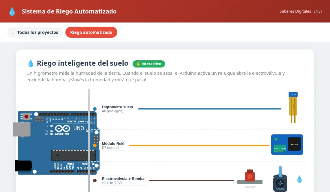Click the BOMBA water pump
The width and height of the screenshot is (330, 192).
(280, 179)
